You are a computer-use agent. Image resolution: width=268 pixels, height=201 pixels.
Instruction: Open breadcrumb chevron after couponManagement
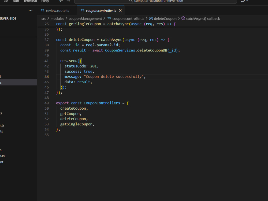coord(104,18)
